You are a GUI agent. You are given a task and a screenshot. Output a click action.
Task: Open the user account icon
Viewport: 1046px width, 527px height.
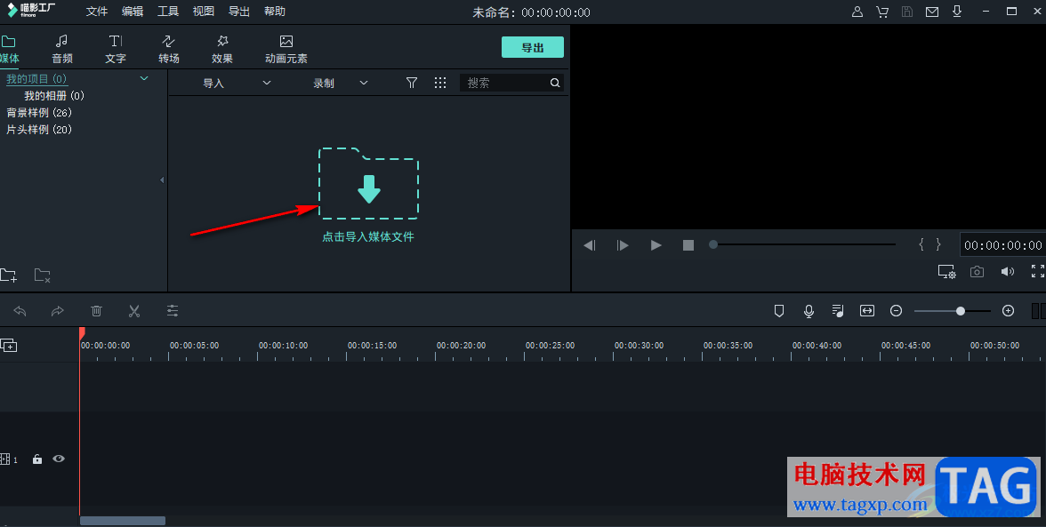[x=857, y=12]
